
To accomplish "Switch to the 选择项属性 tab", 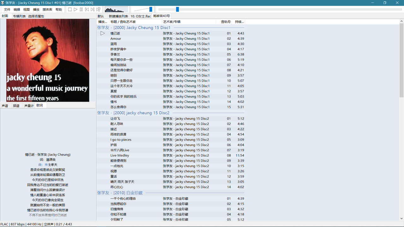I will click(x=36, y=16).
